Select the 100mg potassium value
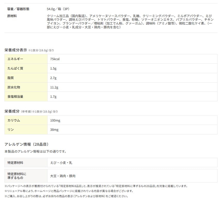 55,121
